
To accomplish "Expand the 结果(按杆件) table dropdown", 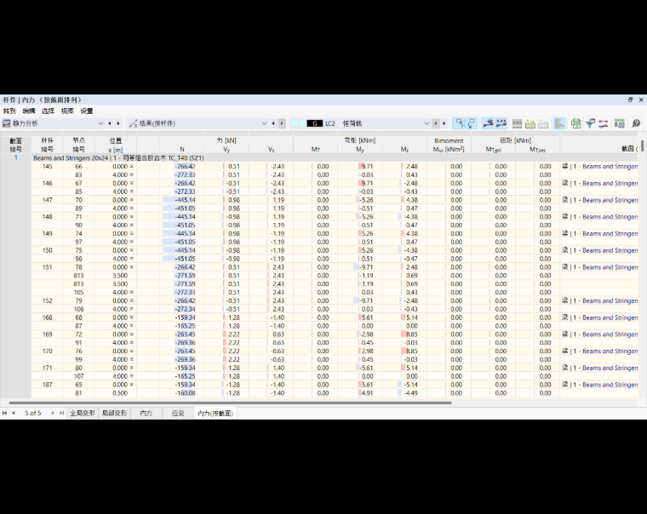I will point(264,123).
